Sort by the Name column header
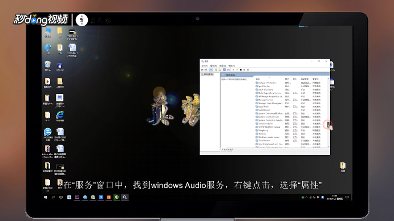The image size is (394, 221). 269,79
